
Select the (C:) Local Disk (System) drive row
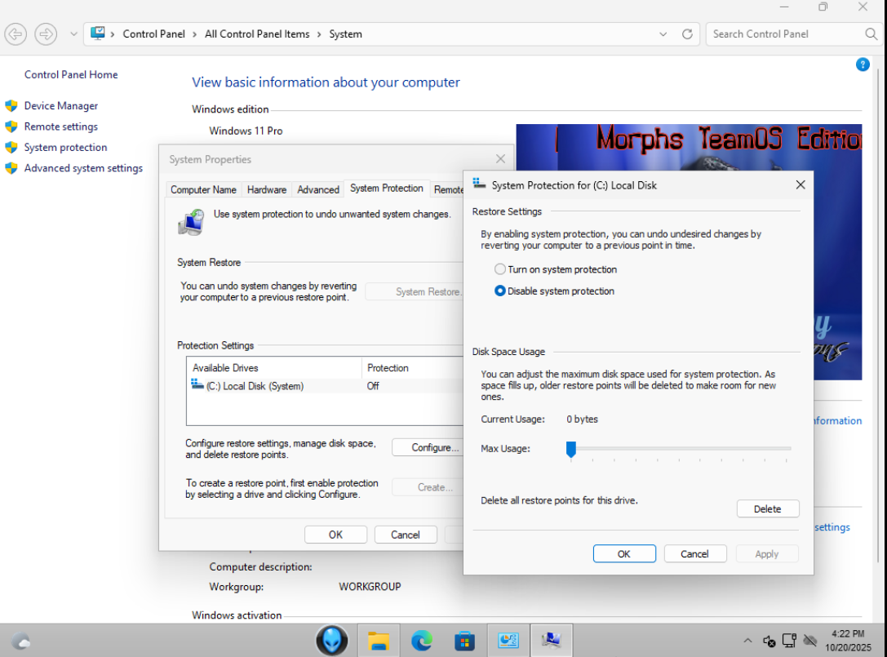[x=326, y=386]
